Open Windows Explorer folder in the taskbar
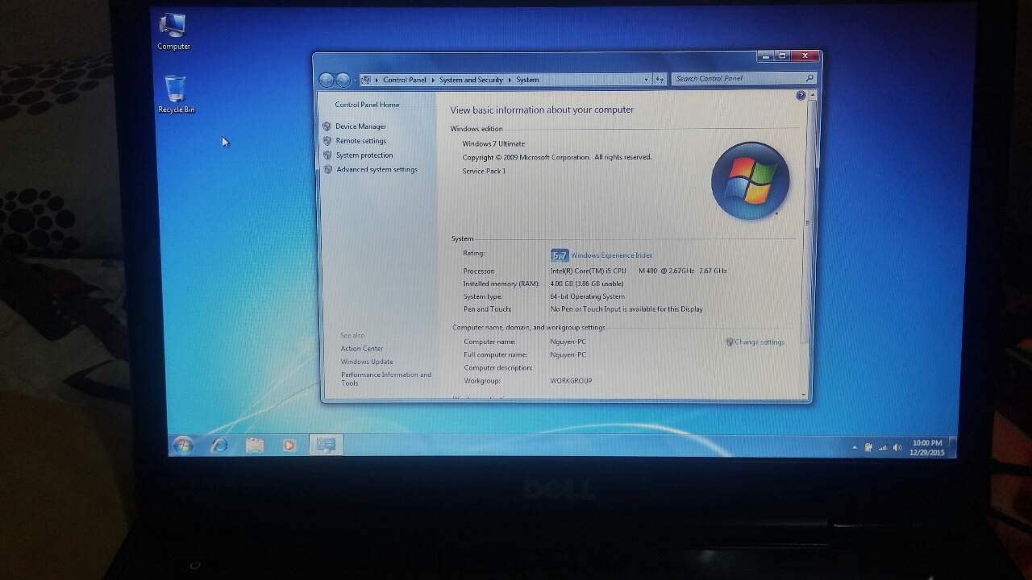Screen dimensions: 1032x580 coord(254,445)
